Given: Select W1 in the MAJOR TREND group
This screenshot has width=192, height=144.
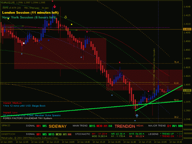Looking at the screenshot, I should [x=174, y=126].
